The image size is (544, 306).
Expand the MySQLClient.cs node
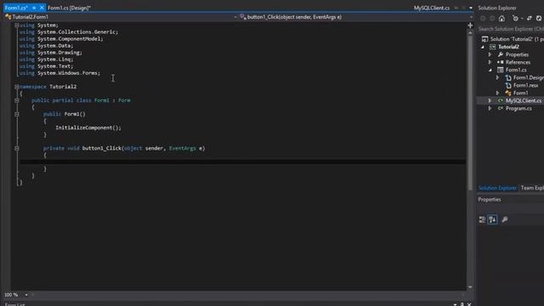(x=490, y=100)
